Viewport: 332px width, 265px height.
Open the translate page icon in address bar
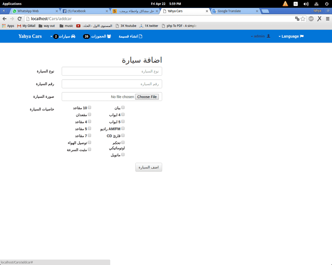[297, 19]
